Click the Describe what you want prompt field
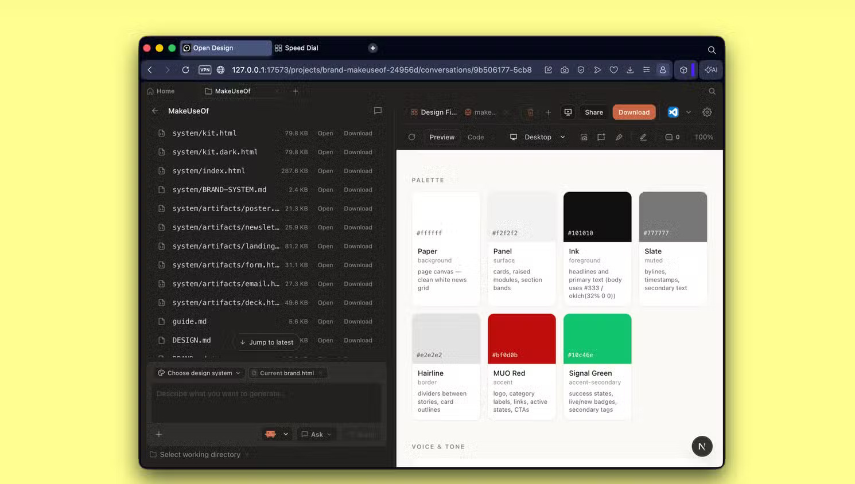 (266, 403)
